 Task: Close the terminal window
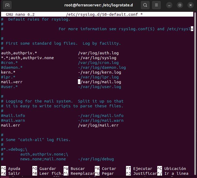[x=191, y=5]
